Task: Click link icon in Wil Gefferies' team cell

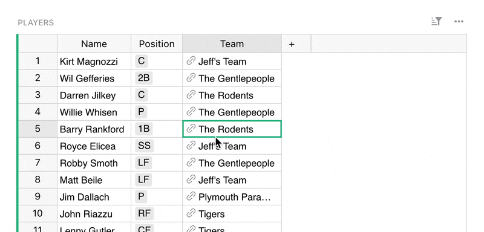Action: pos(191,78)
